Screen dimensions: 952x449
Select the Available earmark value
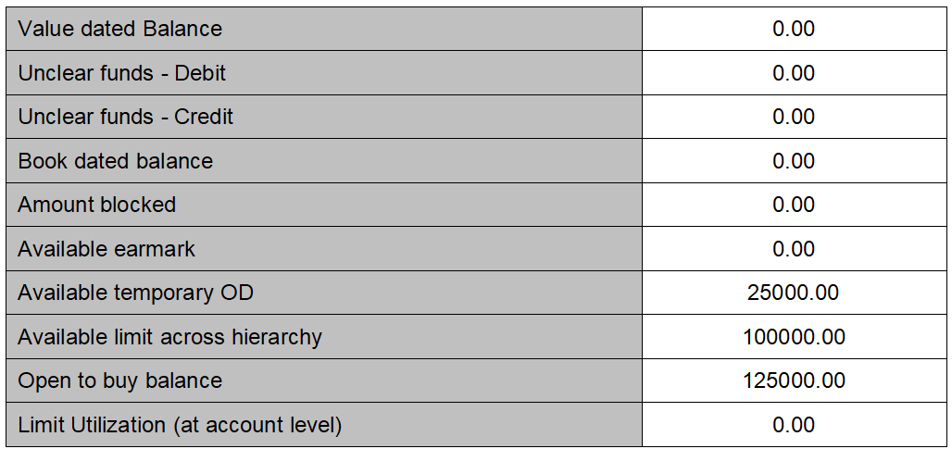pyautogui.click(x=794, y=249)
